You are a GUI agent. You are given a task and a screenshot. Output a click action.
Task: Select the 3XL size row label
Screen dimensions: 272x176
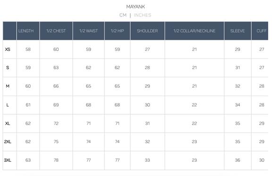pos(8,160)
